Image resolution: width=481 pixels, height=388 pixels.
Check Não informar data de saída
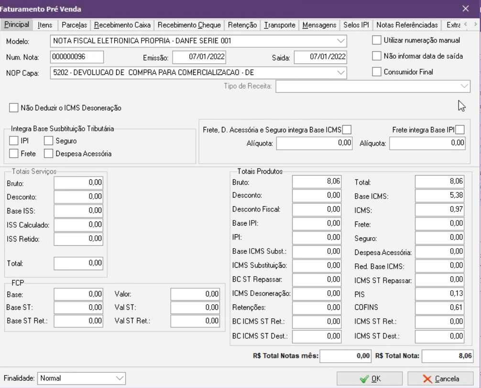(x=377, y=56)
